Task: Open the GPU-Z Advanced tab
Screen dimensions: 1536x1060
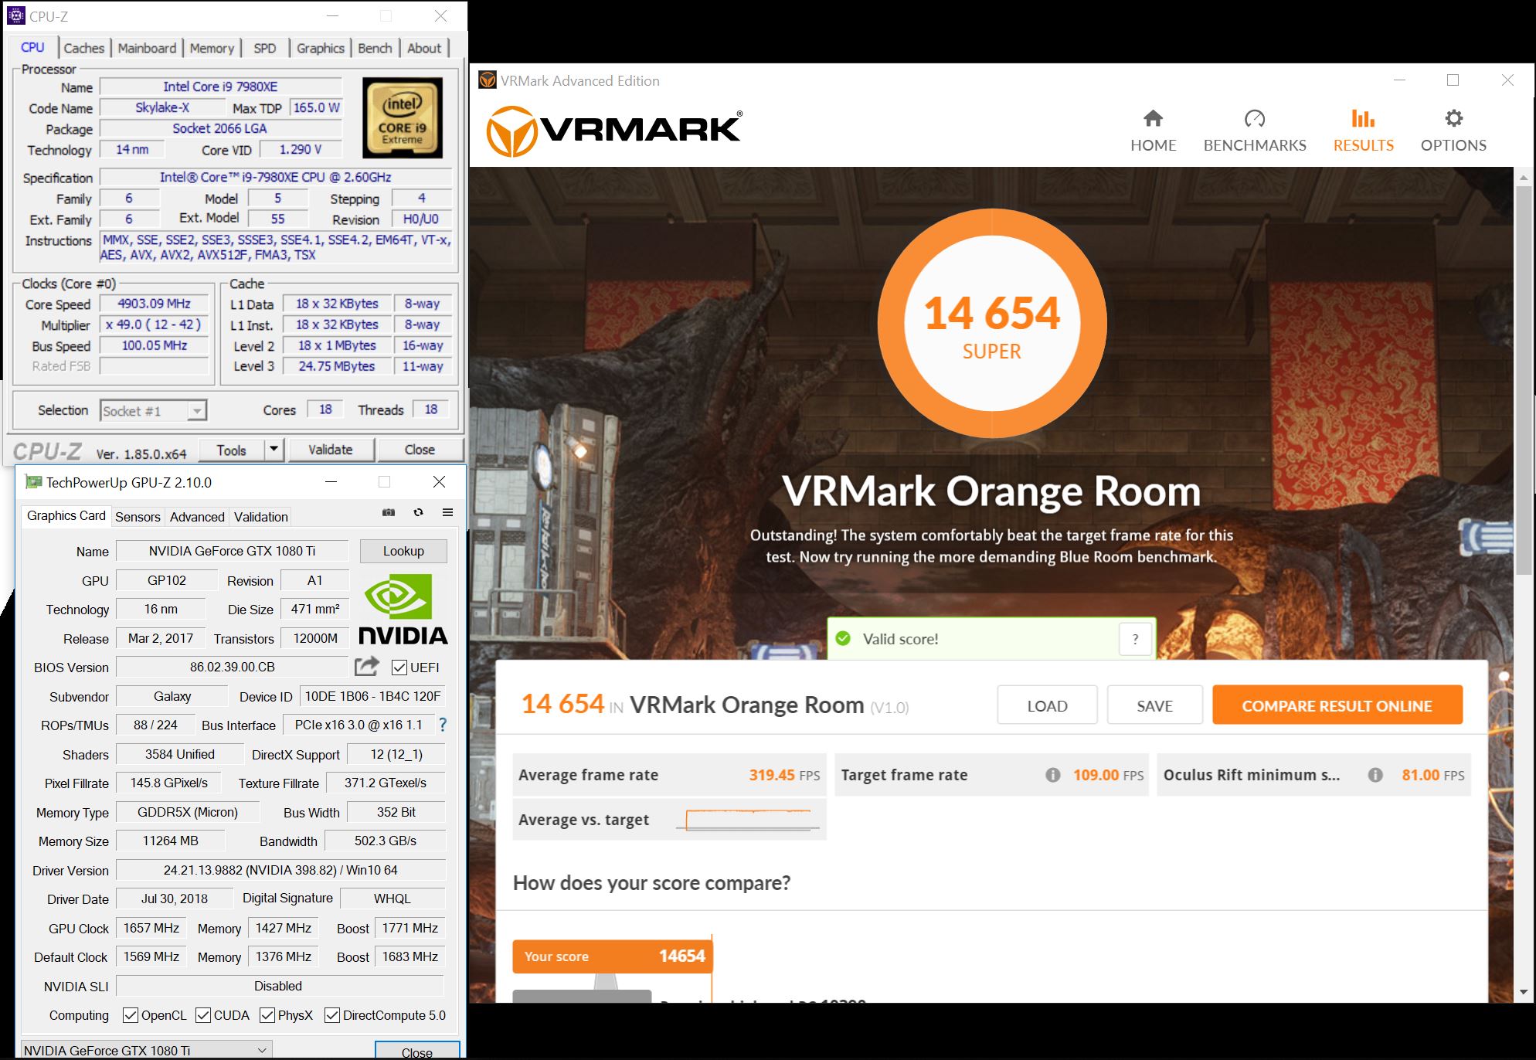Action: pyautogui.click(x=197, y=517)
